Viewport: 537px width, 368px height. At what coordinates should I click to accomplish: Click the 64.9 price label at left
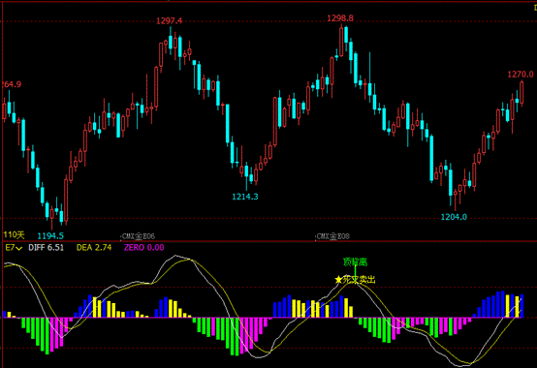point(12,84)
